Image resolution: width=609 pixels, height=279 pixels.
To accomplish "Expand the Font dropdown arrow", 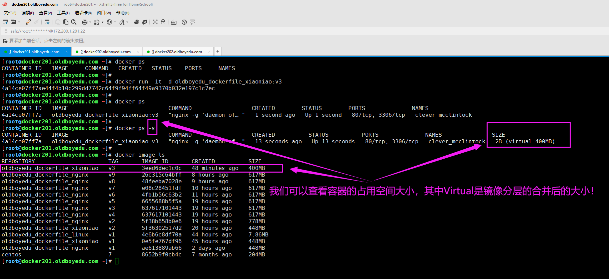I will click(127, 22).
